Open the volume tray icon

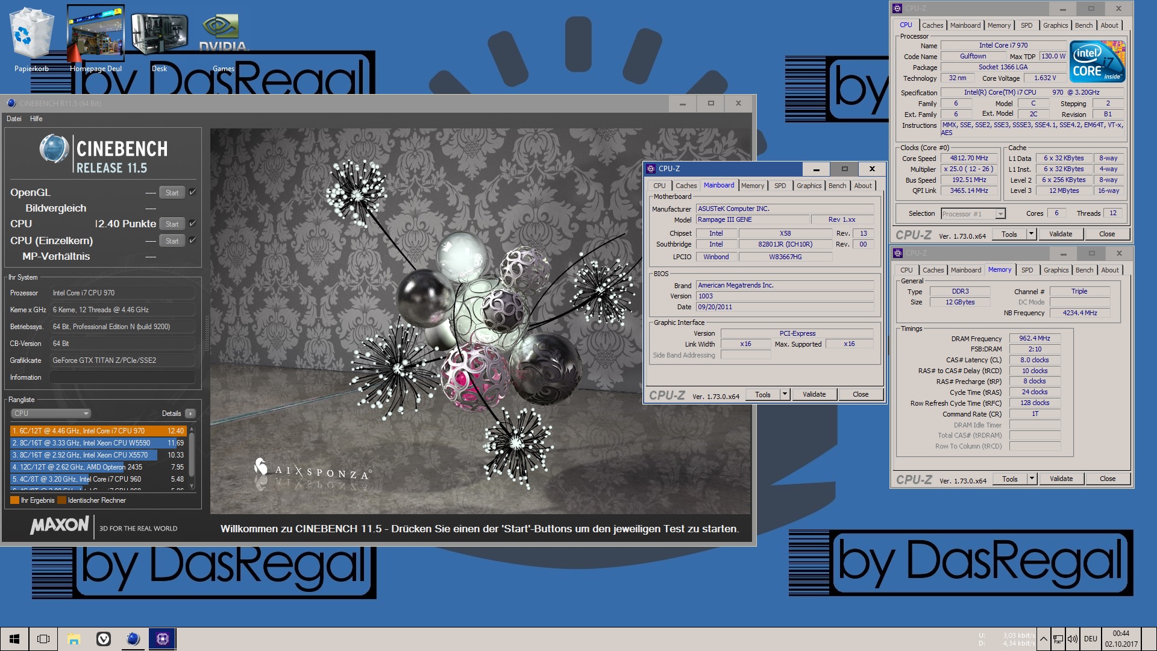pyautogui.click(x=1073, y=639)
